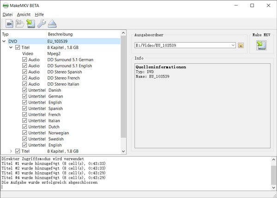Open the Hilfe menu
The image size is (277, 198).
click(39, 15)
